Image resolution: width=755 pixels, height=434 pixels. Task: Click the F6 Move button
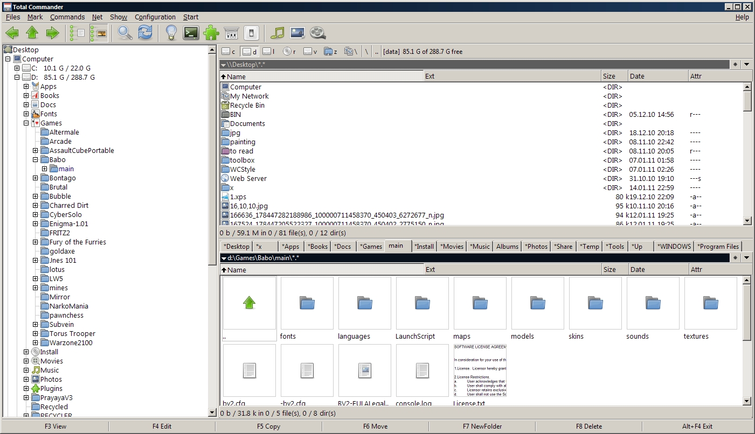(x=375, y=426)
